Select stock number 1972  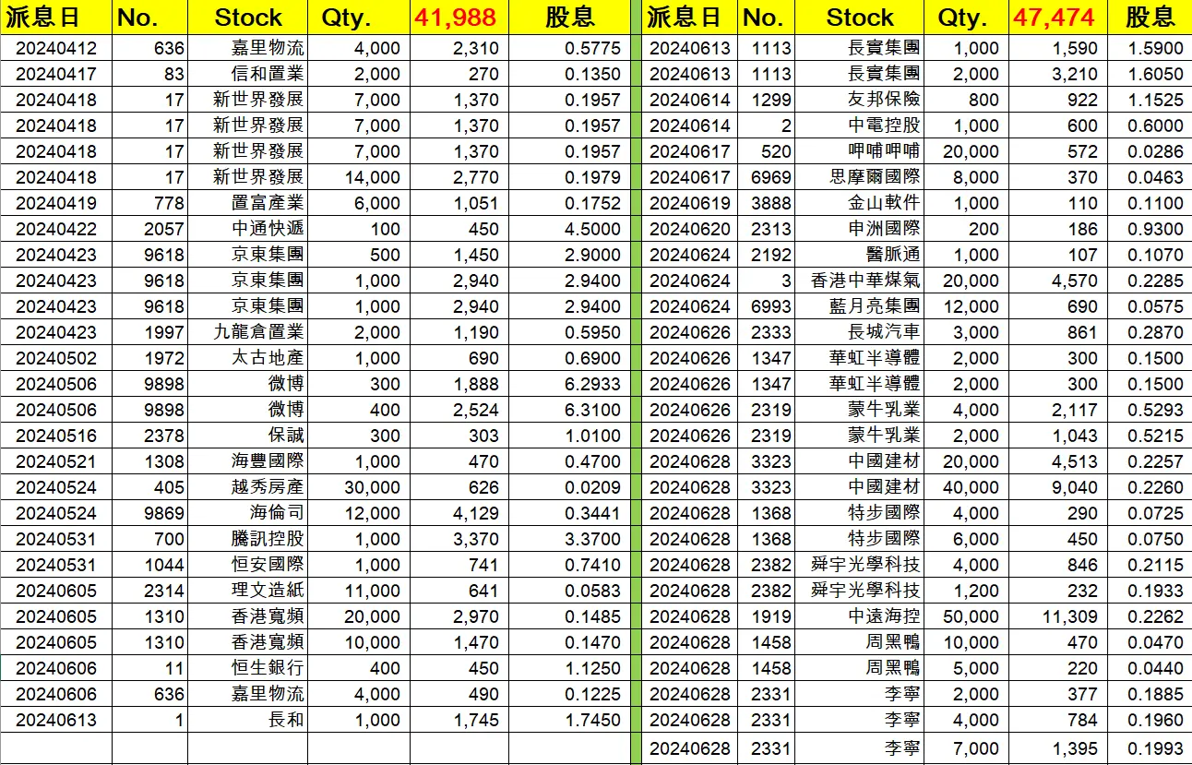[x=150, y=358]
